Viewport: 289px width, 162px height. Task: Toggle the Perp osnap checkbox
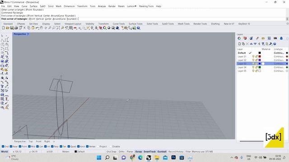pyautogui.click(x=52, y=147)
